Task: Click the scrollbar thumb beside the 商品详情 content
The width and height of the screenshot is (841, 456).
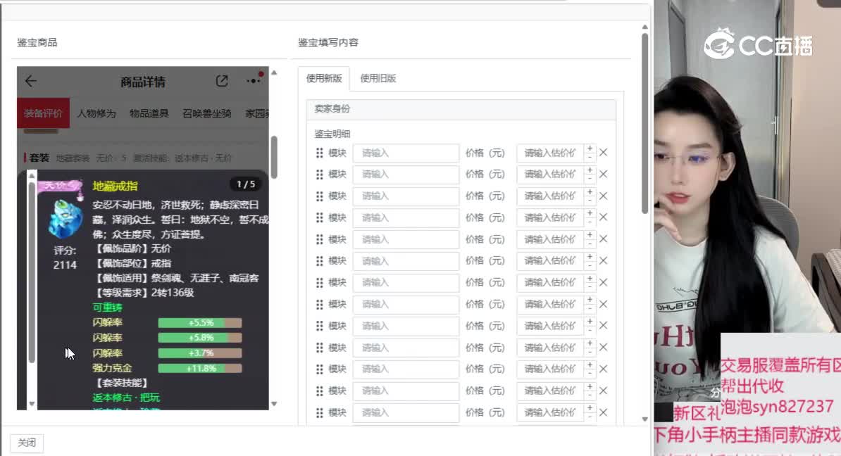Action: 274,157
